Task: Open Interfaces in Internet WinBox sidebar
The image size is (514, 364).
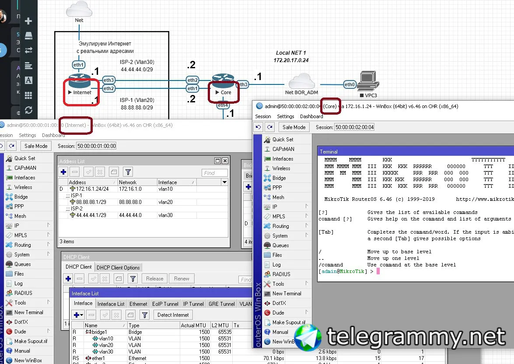Action: (x=24, y=178)
